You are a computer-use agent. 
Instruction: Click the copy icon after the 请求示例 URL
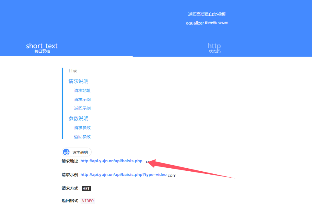pos(171,175)
